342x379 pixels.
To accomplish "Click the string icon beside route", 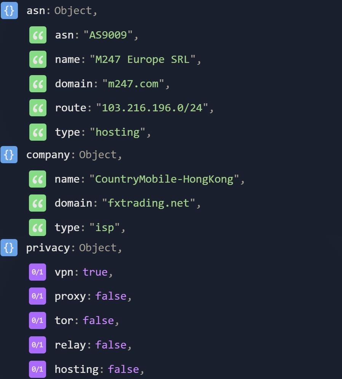I will (38, 108).
